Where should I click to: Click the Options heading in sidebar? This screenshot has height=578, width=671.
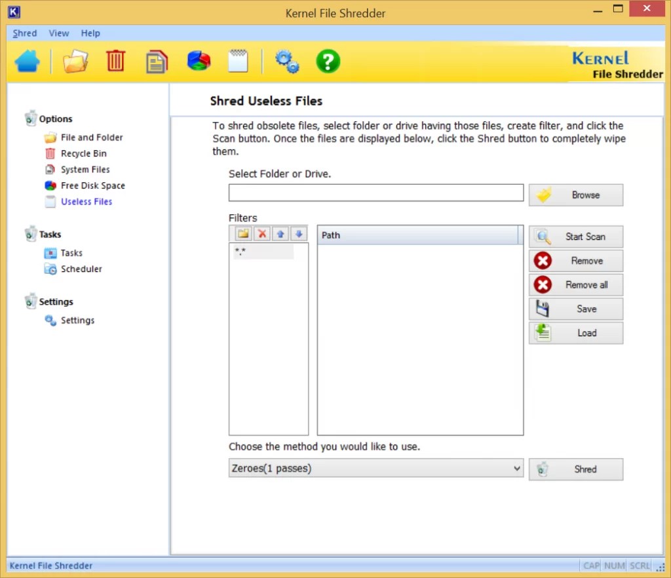pyautogui.click(x=56, y=119)
